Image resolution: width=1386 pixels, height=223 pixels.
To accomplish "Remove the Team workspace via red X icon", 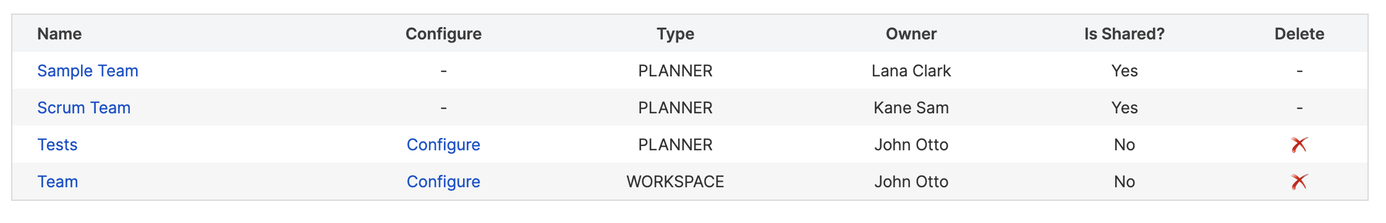I will click(x=1299, y=182).
